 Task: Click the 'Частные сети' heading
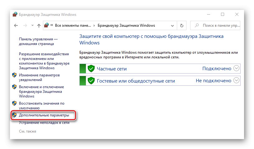pyautogui.click(x=112, y=69)
